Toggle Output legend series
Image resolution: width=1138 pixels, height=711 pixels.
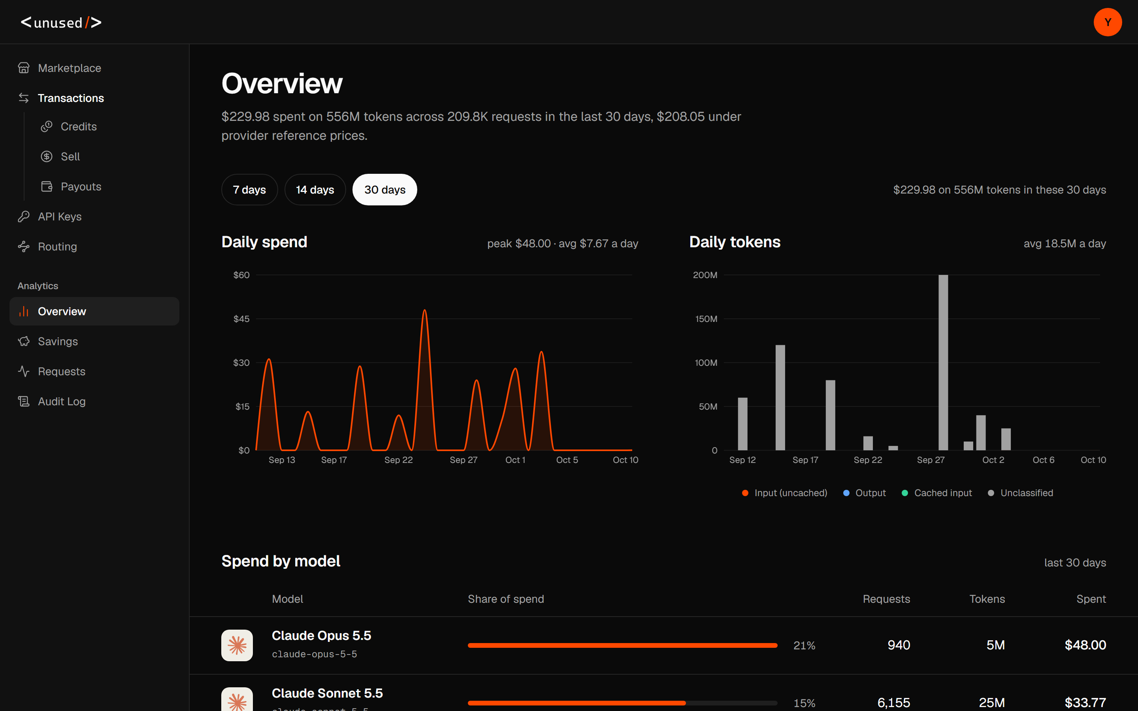(864, 493)
